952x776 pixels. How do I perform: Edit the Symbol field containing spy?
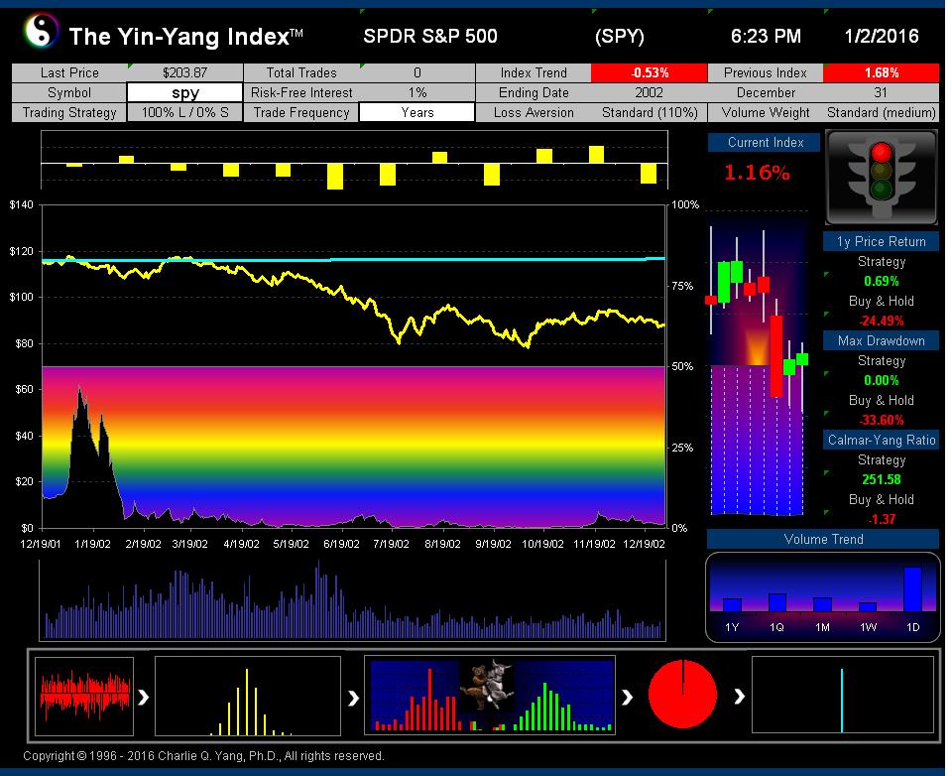(184, 93)
